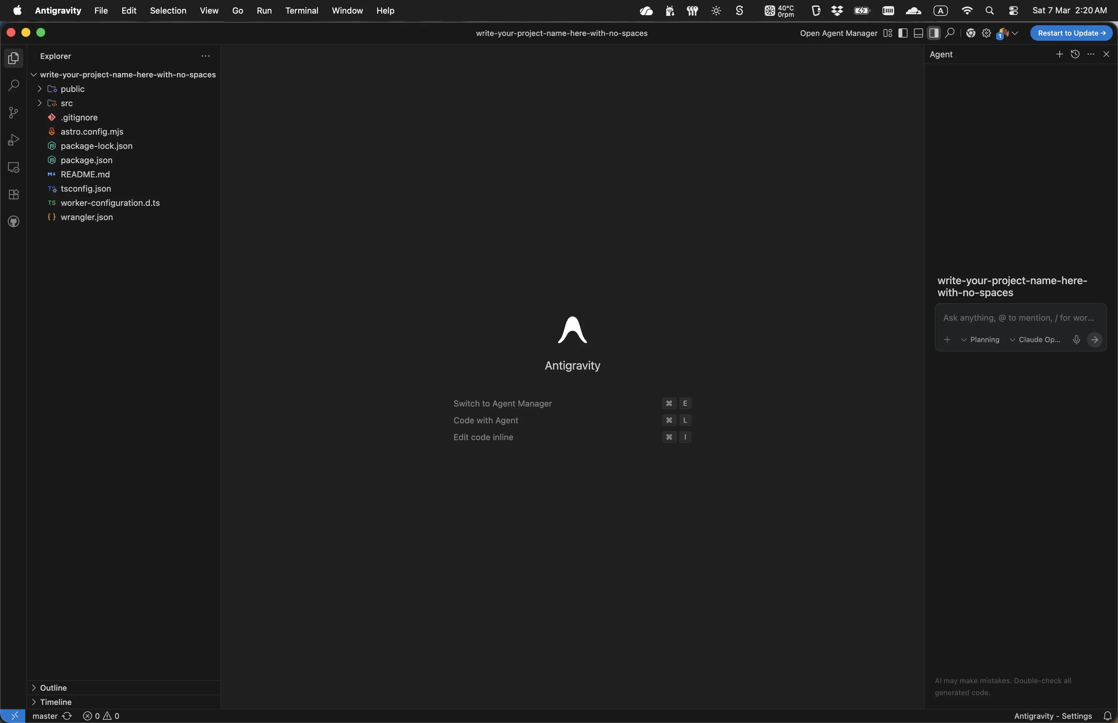Click the master branch in status bar
The image size is (1118, 723).
(45, 716)
